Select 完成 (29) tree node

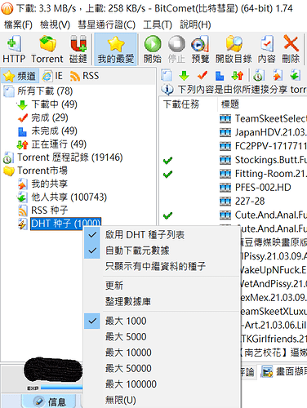pyautogui.click(x=50, y=118)
